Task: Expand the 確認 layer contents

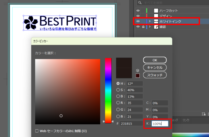Action: coord(150,27)
